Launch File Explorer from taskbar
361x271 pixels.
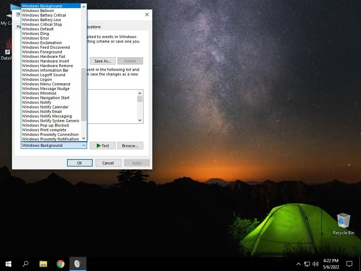43,264
